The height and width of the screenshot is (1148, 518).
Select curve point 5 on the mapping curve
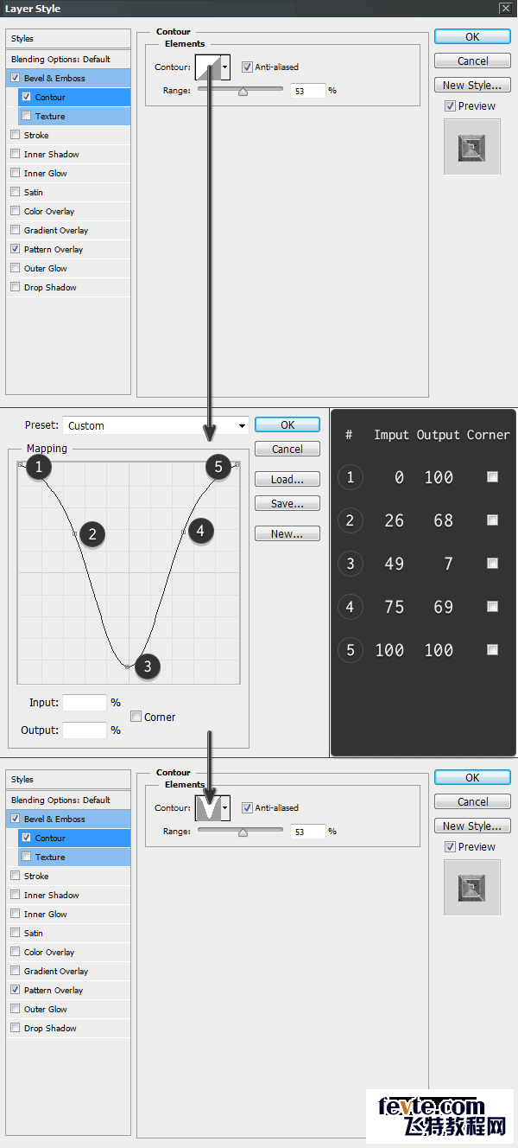236,465
